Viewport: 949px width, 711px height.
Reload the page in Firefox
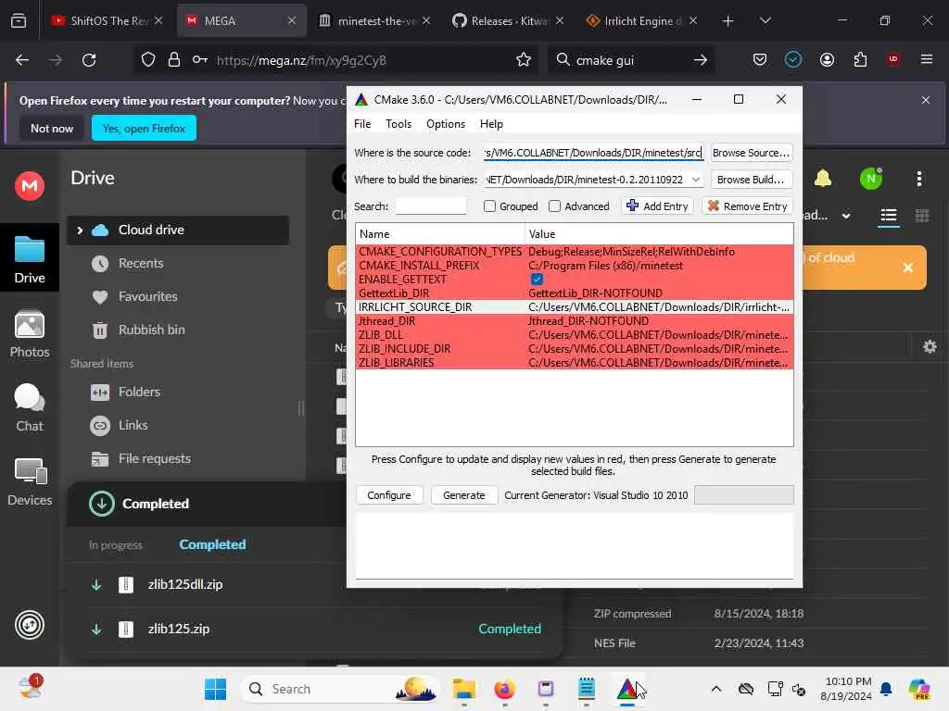pos(89,60)
